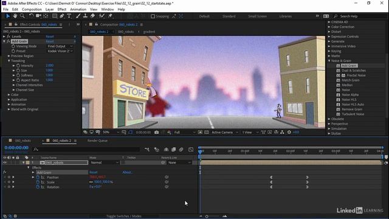Reset the Levels effect
This screenshot has height=219, width=389.
(50, 36)
